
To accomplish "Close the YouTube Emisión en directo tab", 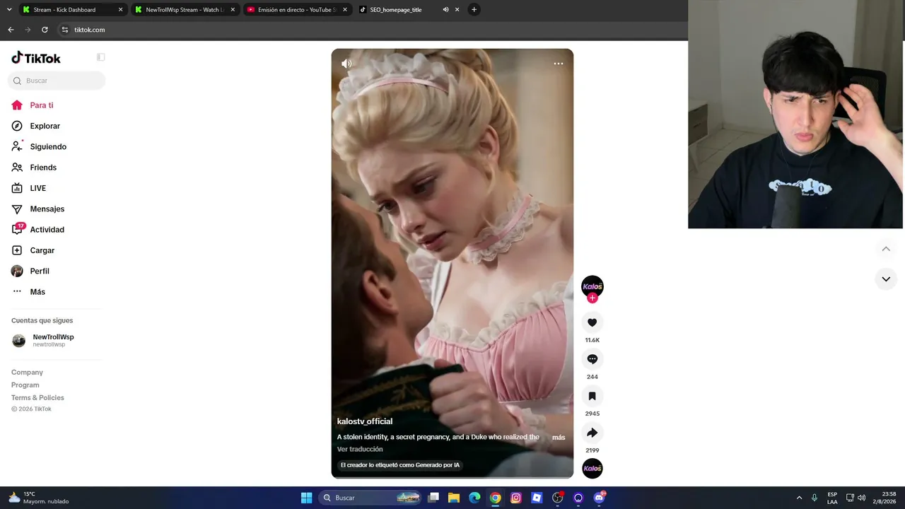I will pyautogui.click(x=345, y=10).
